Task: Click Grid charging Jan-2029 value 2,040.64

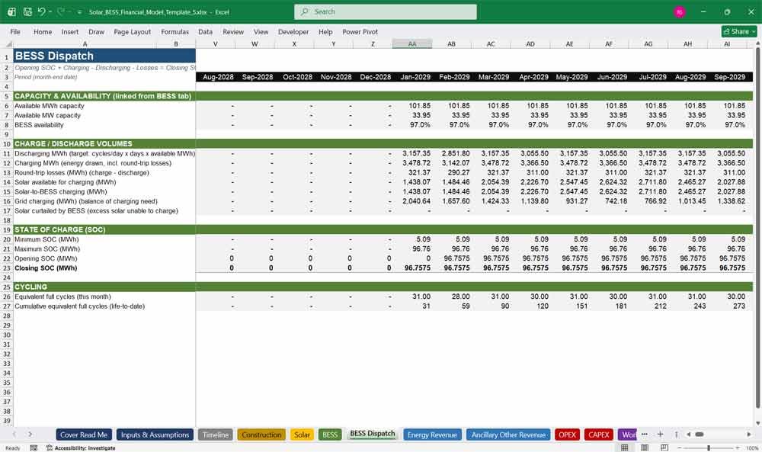Action: point(416,201)
